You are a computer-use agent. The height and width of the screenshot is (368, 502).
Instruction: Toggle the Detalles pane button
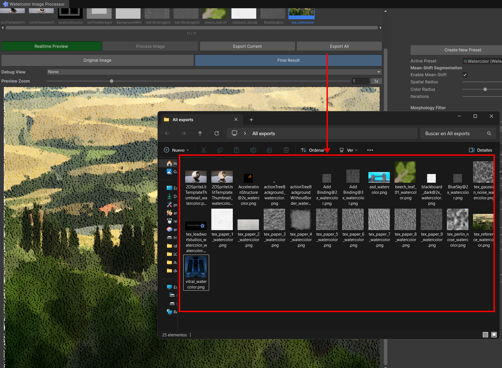[481, 150]
